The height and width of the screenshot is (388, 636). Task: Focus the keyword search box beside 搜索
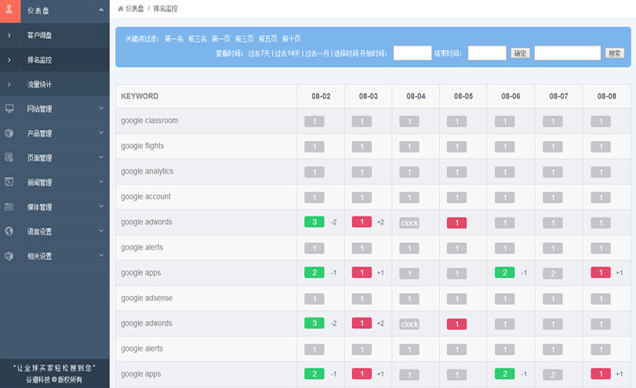point(568,53)
